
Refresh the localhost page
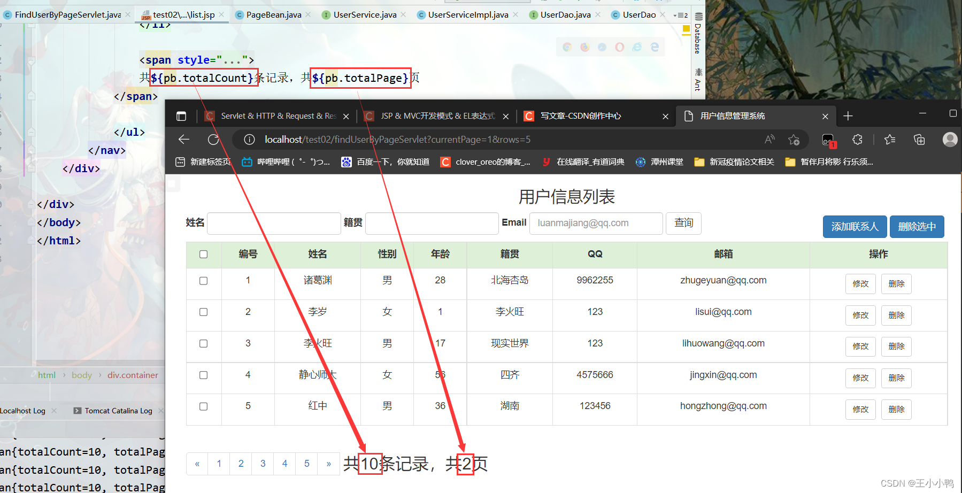tap(213, 140)
